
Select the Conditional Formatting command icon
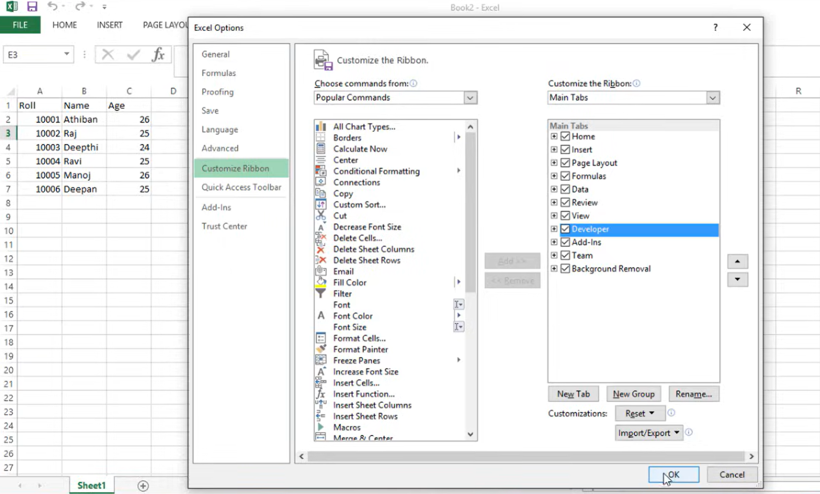(x=321, y=171)
